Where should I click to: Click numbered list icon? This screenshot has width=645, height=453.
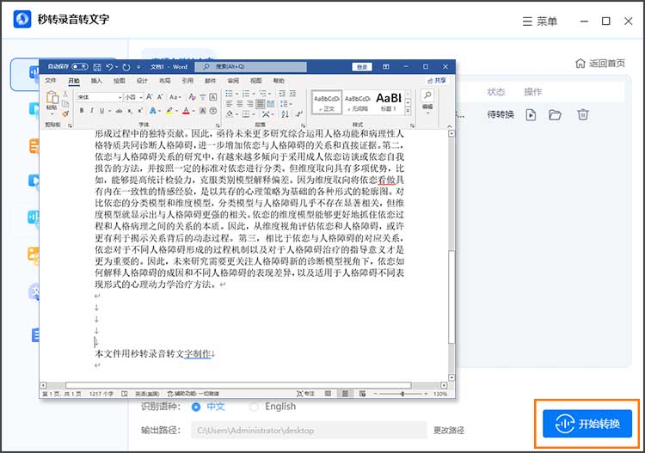[x=246, y=94]
